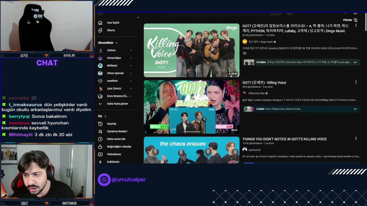Expand 3 bölüm chapters dropdown
The image size is (367, 206).
[x=355, y=109]
